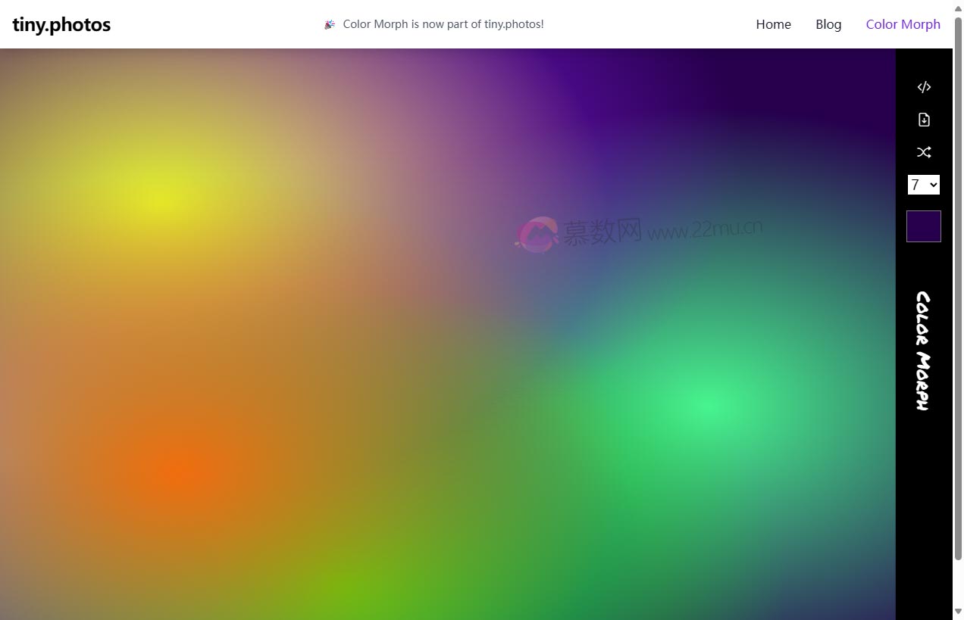The image size is (964, 620).
Task: Open the color count dropdown showing 7
Action: tap(924, 185)
